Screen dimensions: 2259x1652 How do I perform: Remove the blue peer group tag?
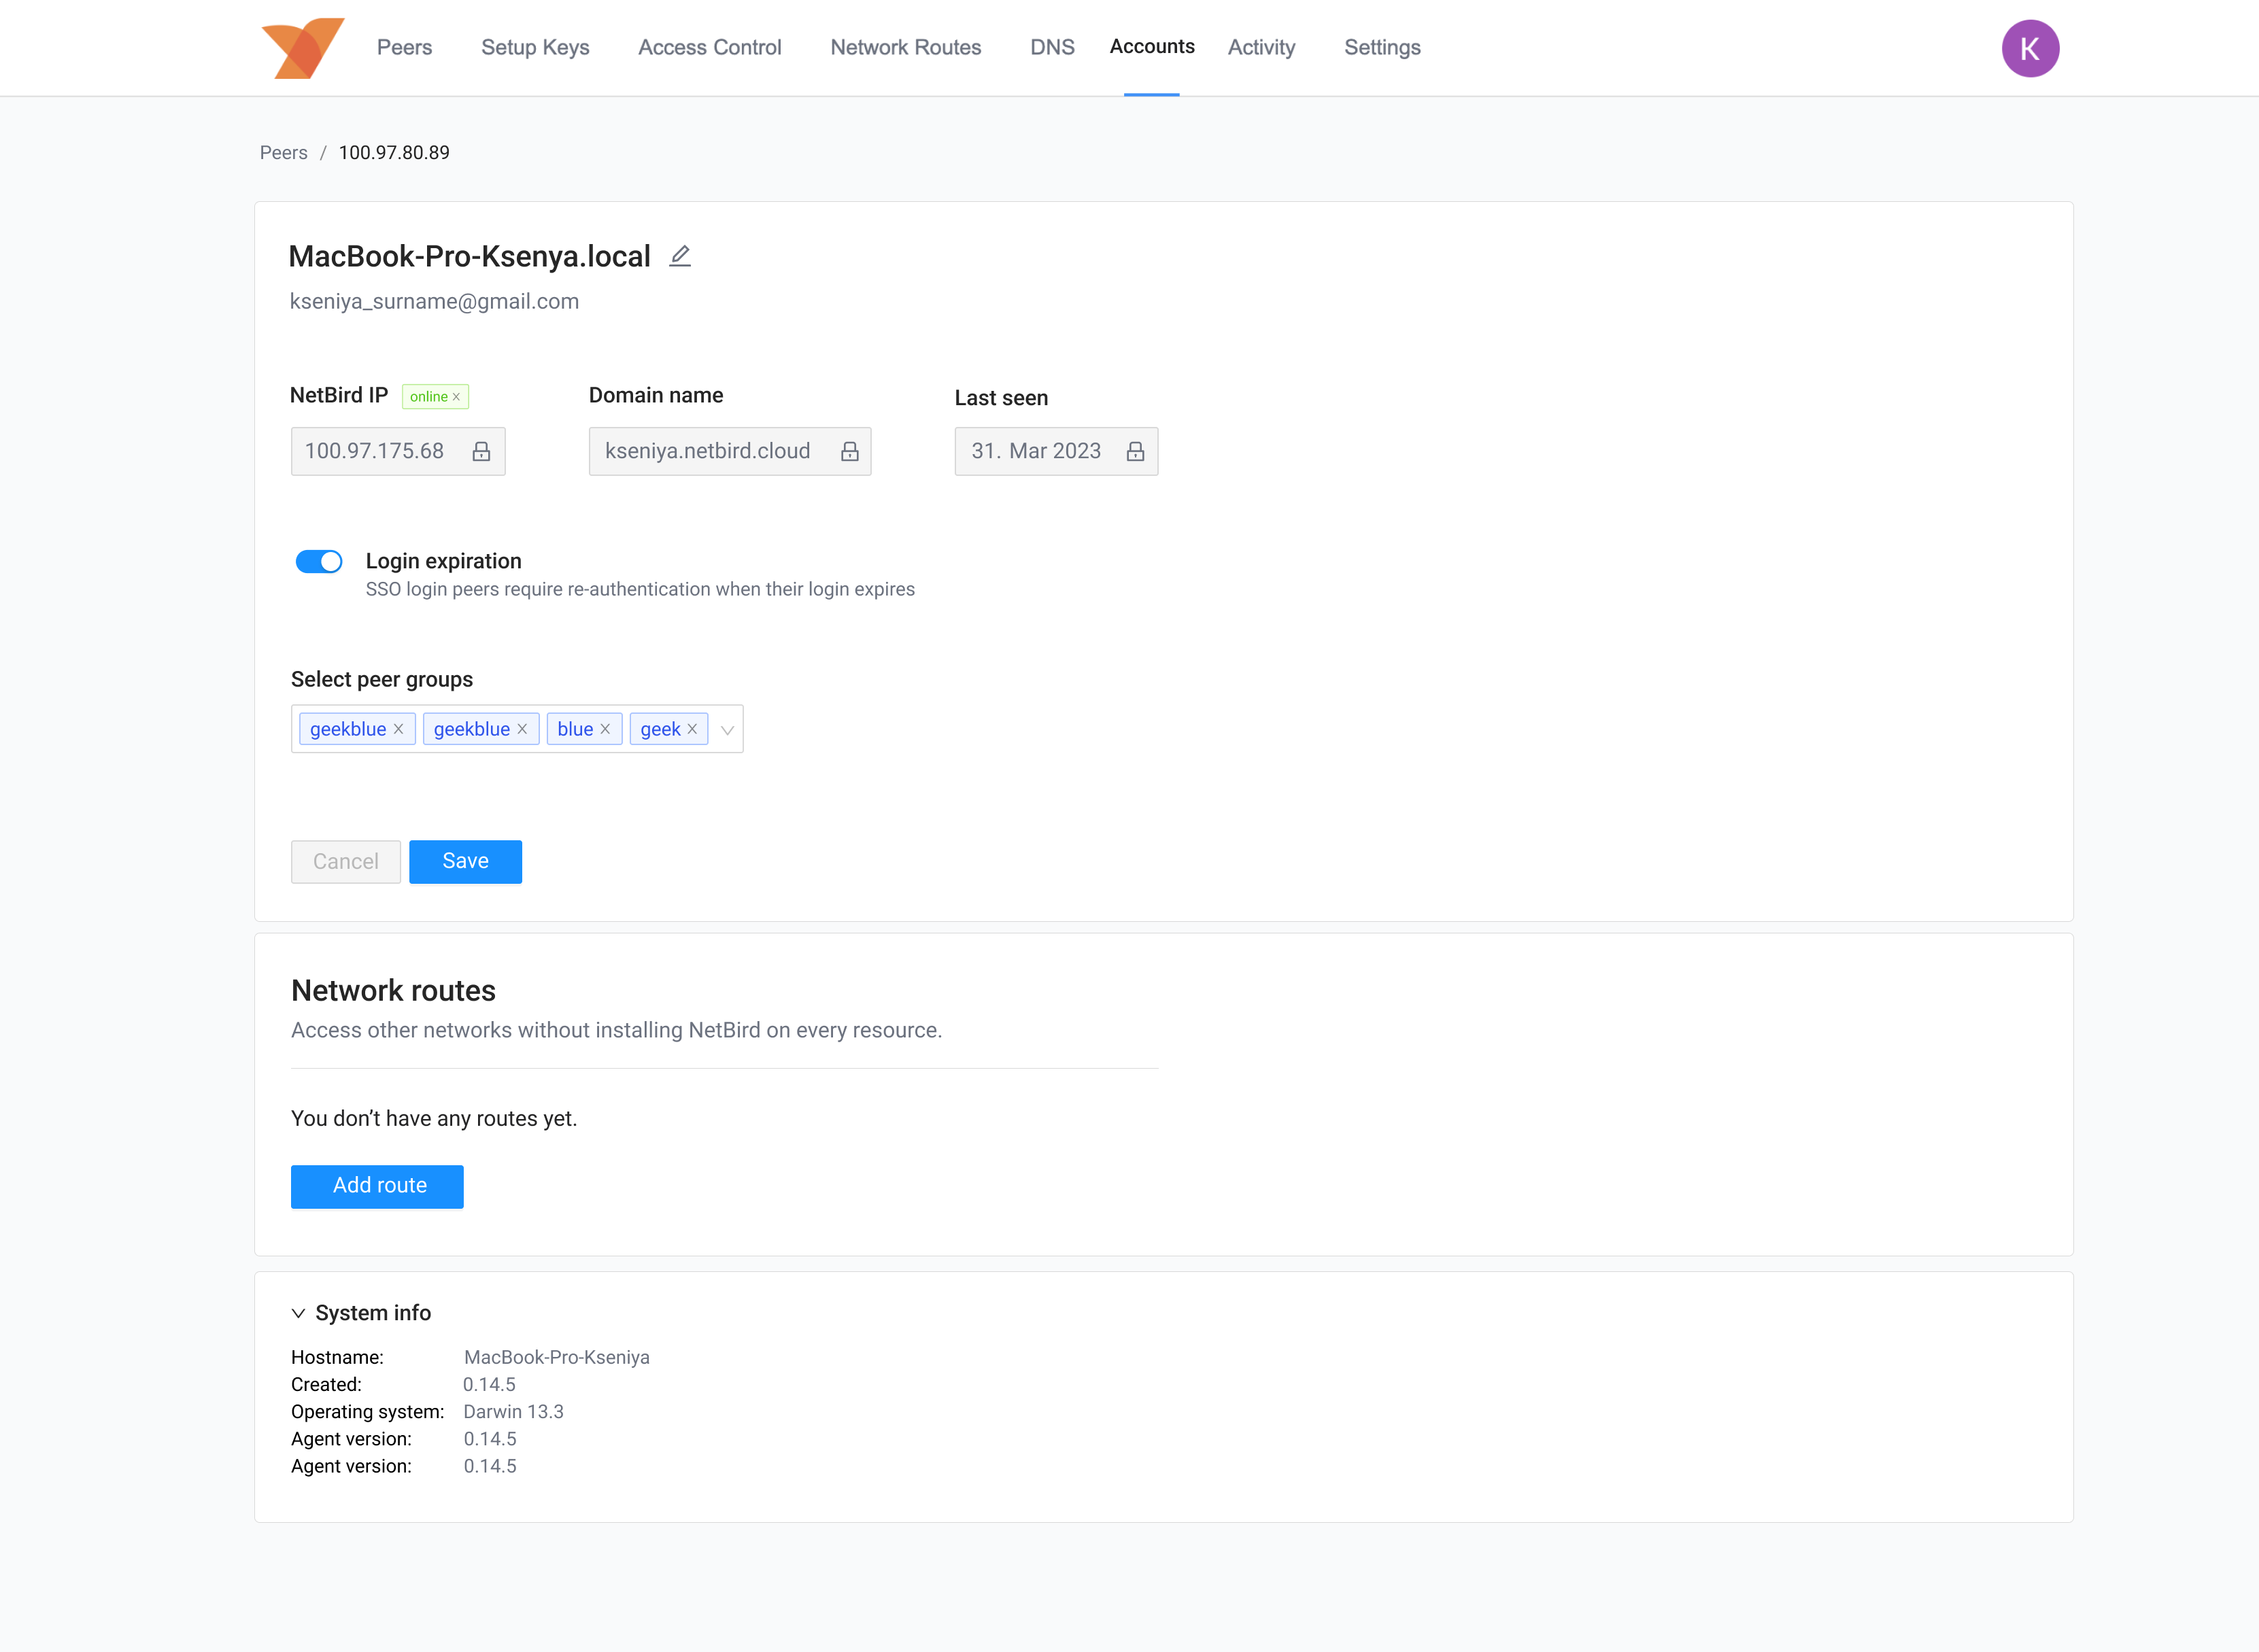click(x=606, y=729)
